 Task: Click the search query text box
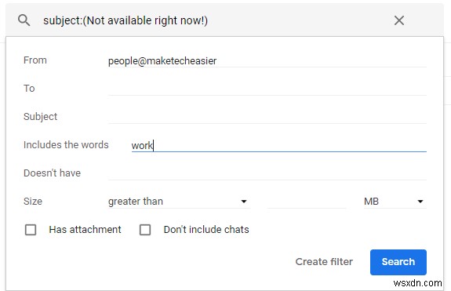click(213, 20)
